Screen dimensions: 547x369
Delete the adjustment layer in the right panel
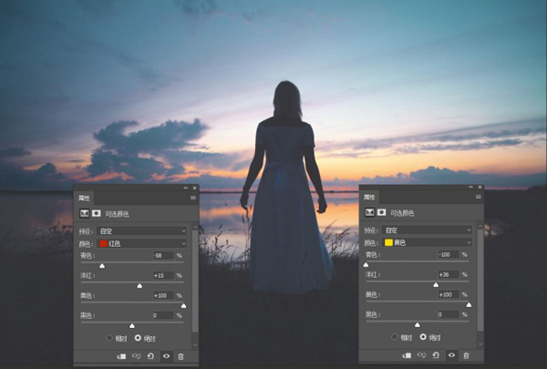click(466, 355)
